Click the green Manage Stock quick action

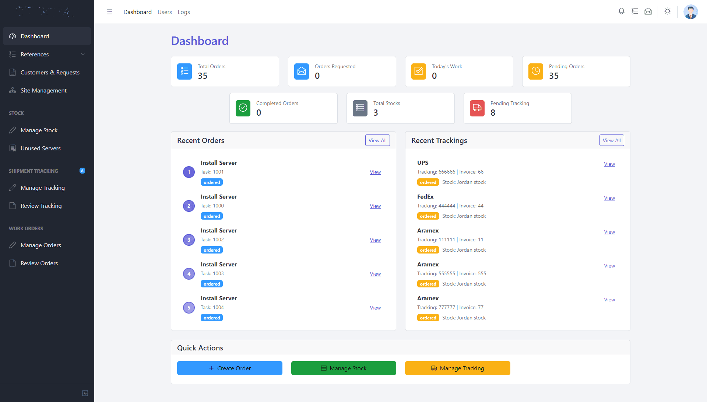click(x=344, y=368)
